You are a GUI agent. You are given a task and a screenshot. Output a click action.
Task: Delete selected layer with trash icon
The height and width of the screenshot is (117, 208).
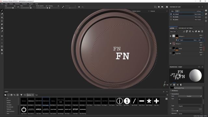pos(202,32)
